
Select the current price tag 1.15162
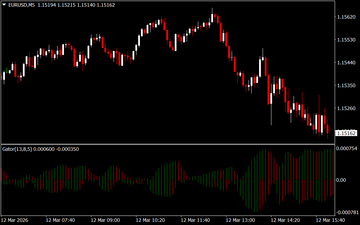[x=346, y=133]
